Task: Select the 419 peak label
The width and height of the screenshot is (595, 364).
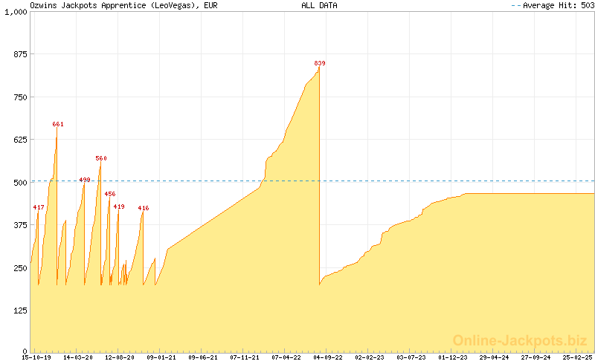Action: click(119, 207)
